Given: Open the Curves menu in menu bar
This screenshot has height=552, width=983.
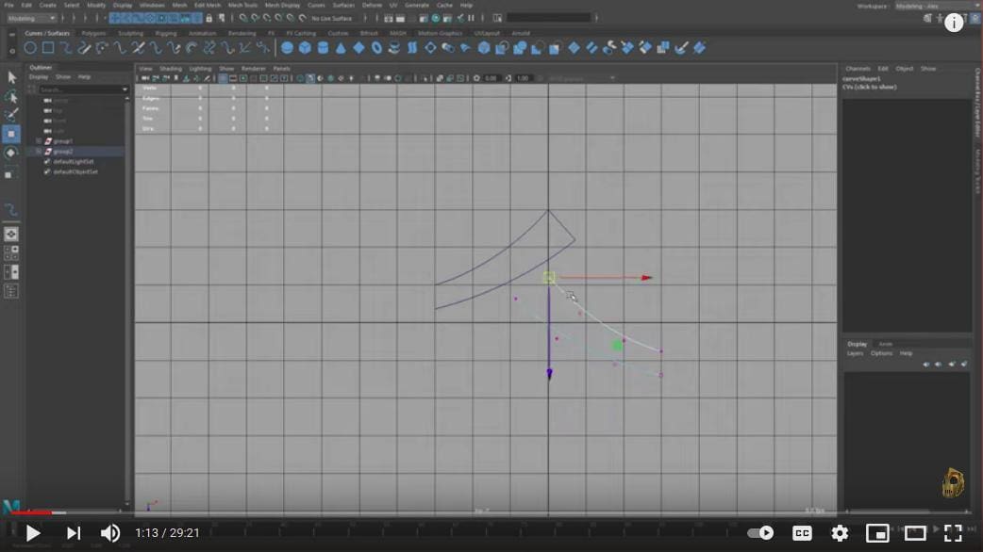Looking at the screenshot, I should click(x=316, y=5).
